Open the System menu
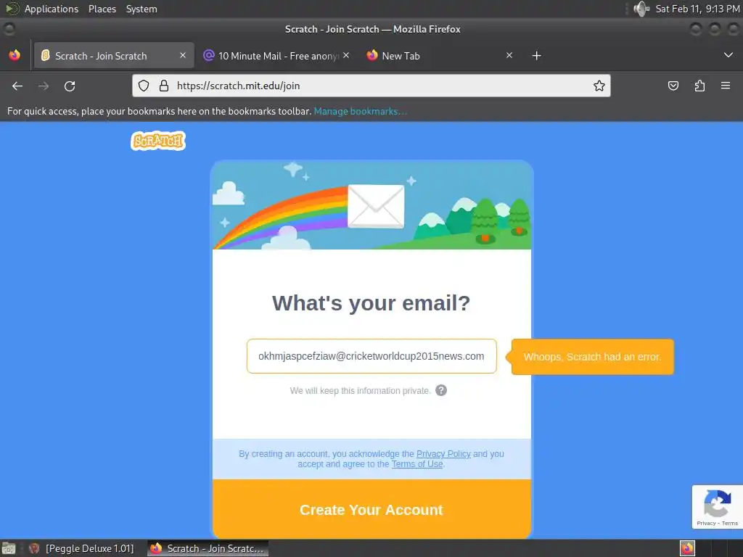Viewport: 743px width, 557px height. (x=141, y=9)
